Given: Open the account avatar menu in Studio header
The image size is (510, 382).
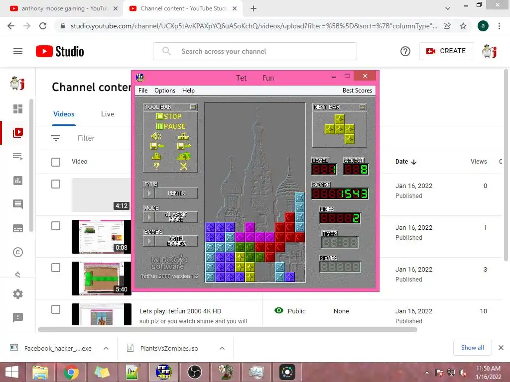Looking at the screenshot, I should tap(490, 51).
